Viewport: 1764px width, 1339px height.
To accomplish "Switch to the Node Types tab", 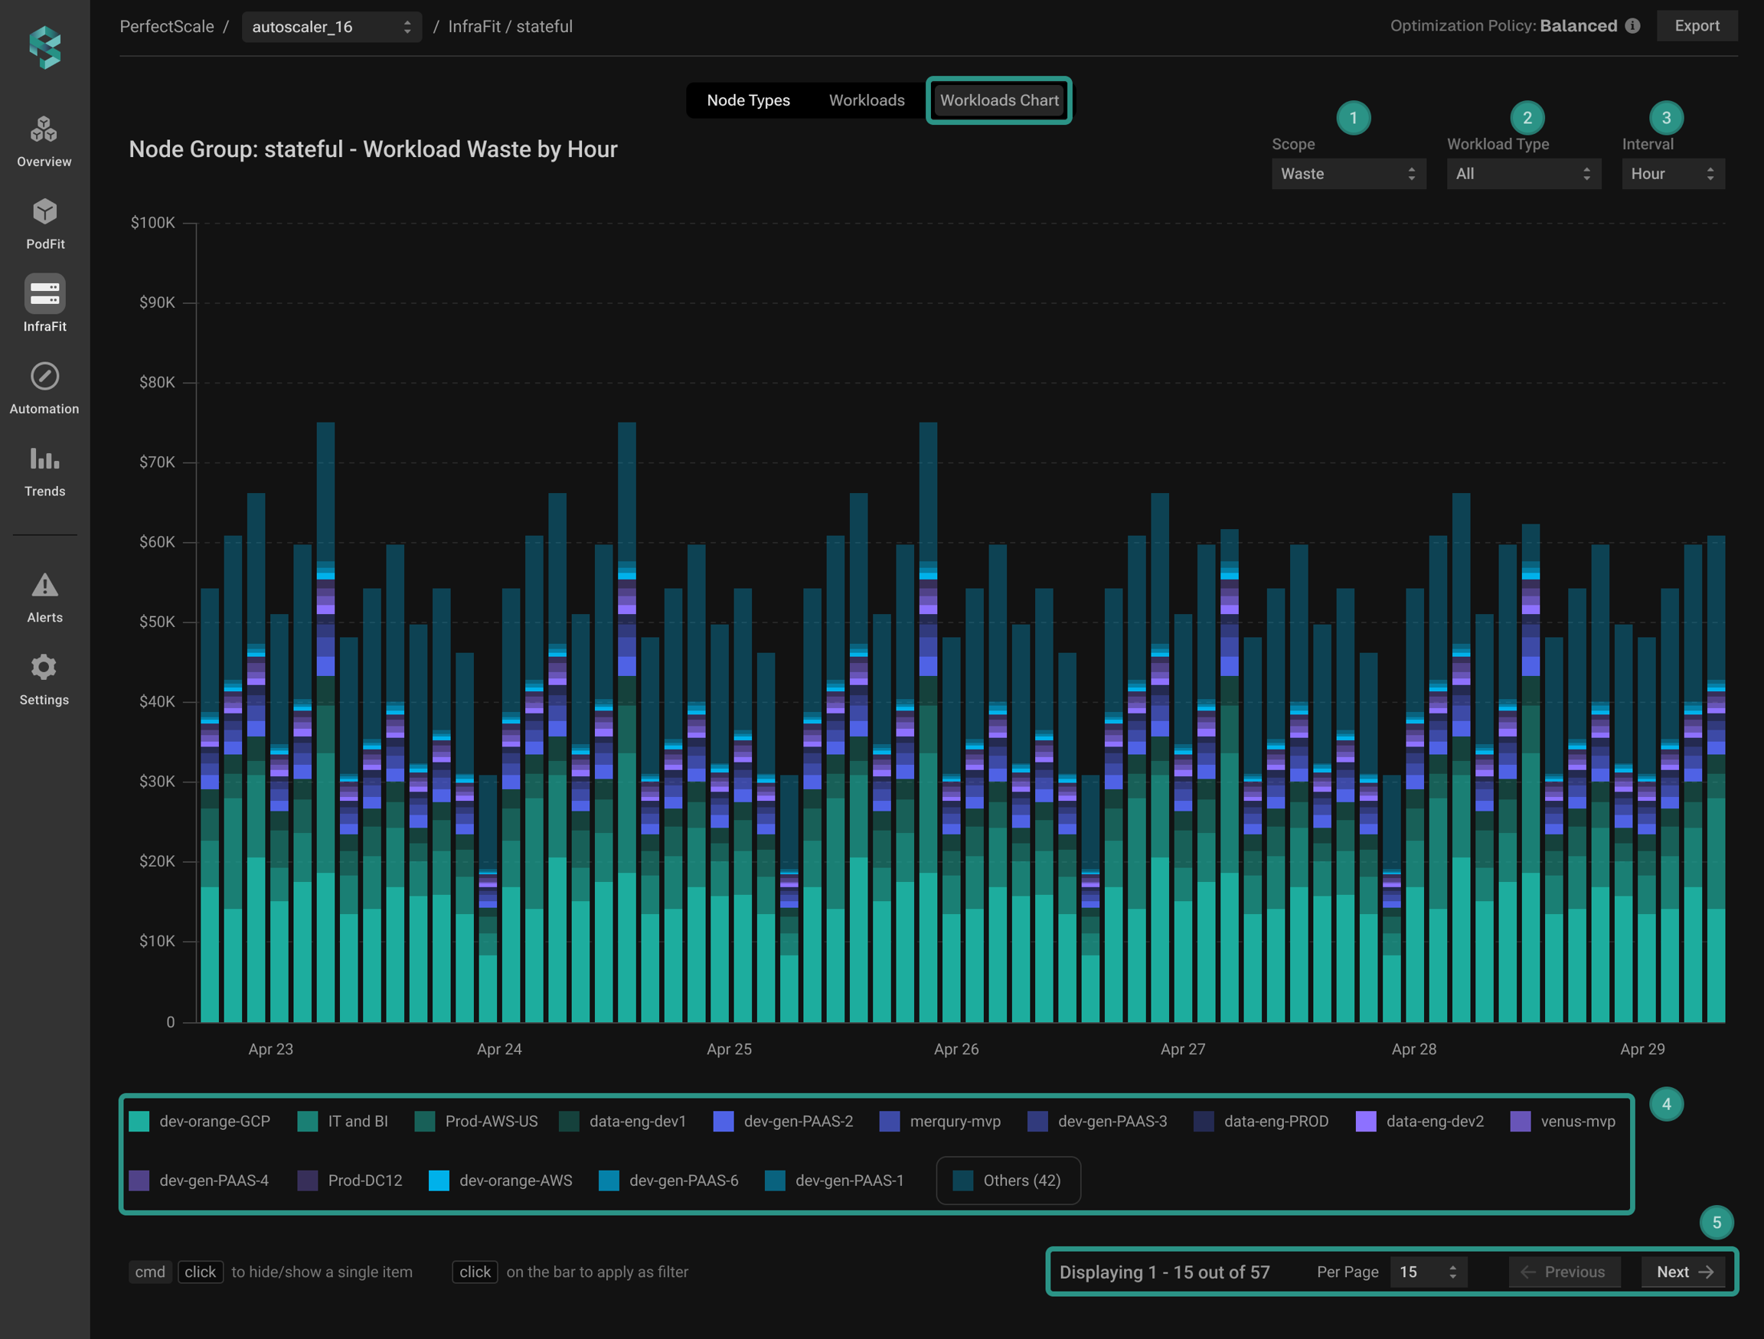I will pyautogui.click(x=748, y=100).
